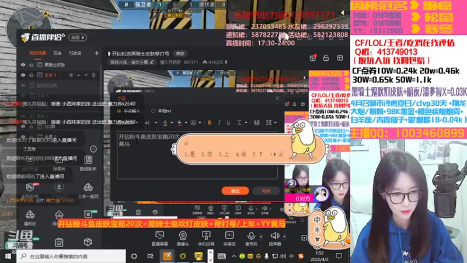
Task: Move 文本 1 layer down with the down arrow
Action: coord(86,75)
